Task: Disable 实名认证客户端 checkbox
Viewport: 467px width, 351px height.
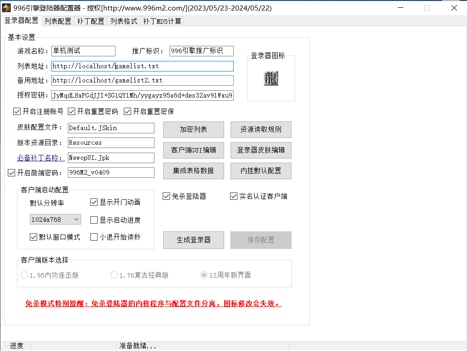Action: coord(234,196)
